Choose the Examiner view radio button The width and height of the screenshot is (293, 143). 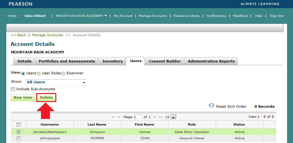point(63,73)
